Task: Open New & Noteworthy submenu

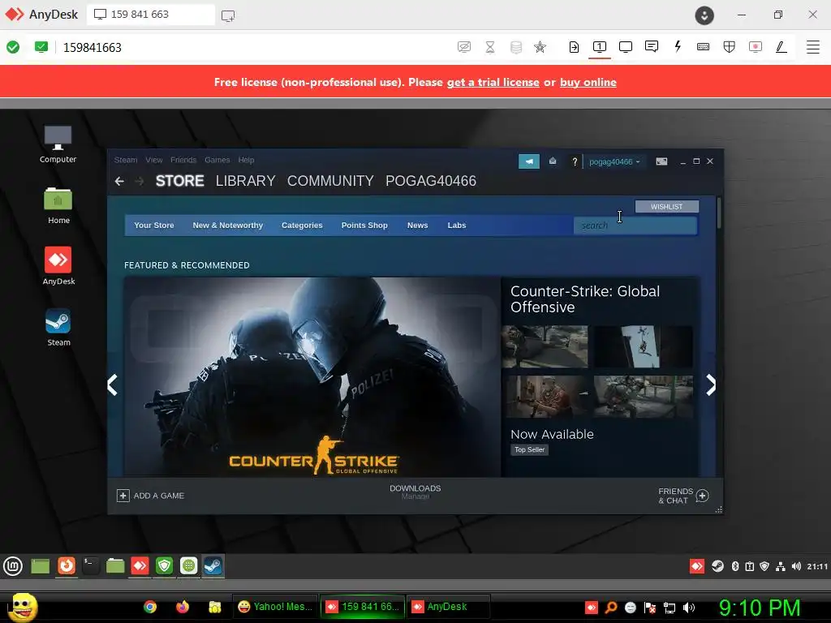Action: point(228,226)
